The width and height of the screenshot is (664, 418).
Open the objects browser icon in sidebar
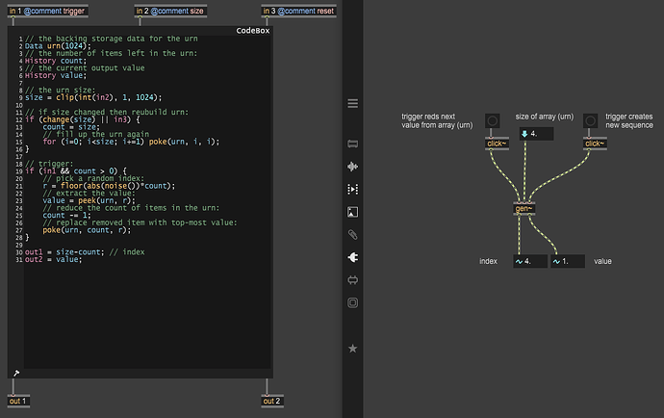tap(352, 144)
